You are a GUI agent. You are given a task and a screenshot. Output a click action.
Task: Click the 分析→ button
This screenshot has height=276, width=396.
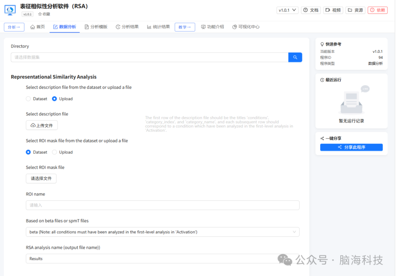pos(14,27)
